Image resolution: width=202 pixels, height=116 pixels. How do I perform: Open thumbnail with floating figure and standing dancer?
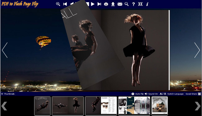(68, 106)
